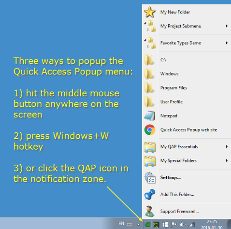This screenshot has height=229, width=231.
Task: Expand the My QAP Esssentials submenu arrow
Action: point(227,146)
